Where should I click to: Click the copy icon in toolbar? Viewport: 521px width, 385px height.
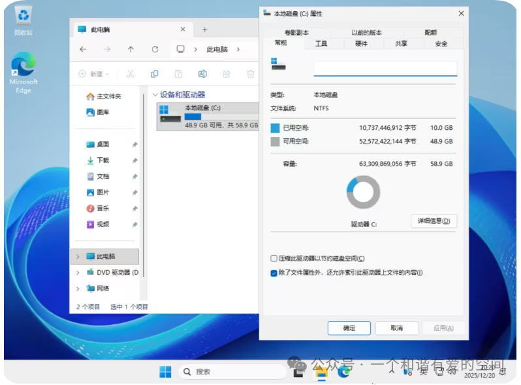(154, 74)
